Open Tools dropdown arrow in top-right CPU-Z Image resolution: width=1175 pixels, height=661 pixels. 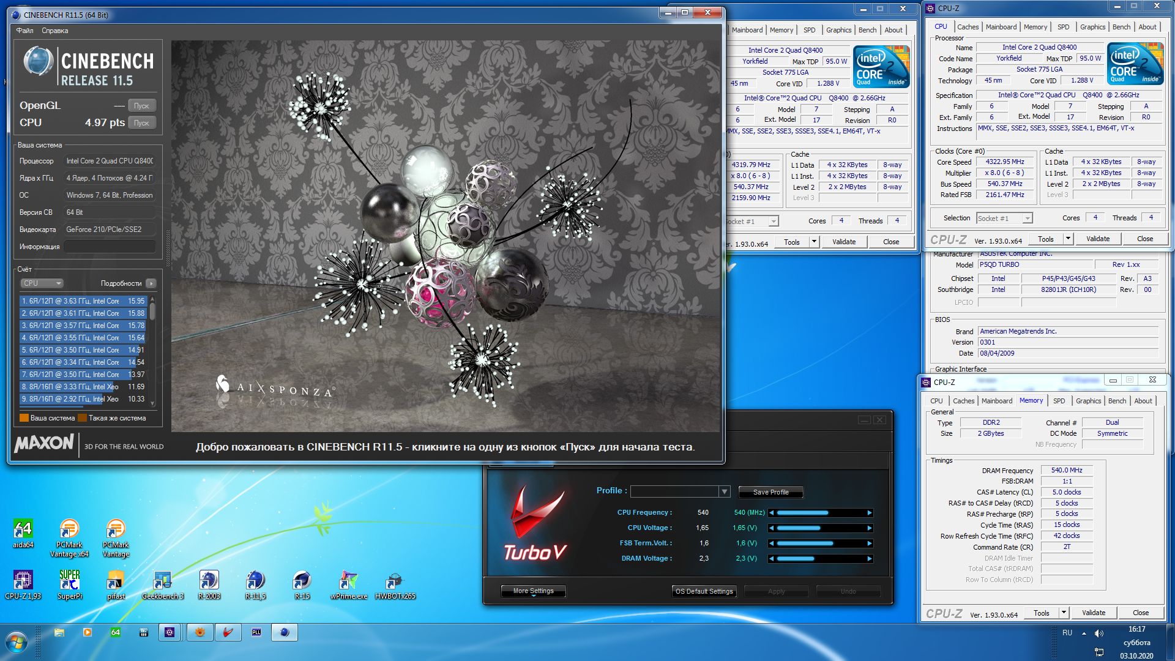tap(1068, 239)
